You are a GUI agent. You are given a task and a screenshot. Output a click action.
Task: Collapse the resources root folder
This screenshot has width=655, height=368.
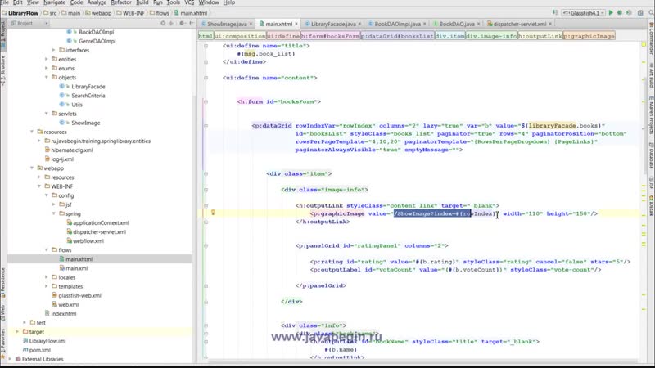(x=32, y=132)
